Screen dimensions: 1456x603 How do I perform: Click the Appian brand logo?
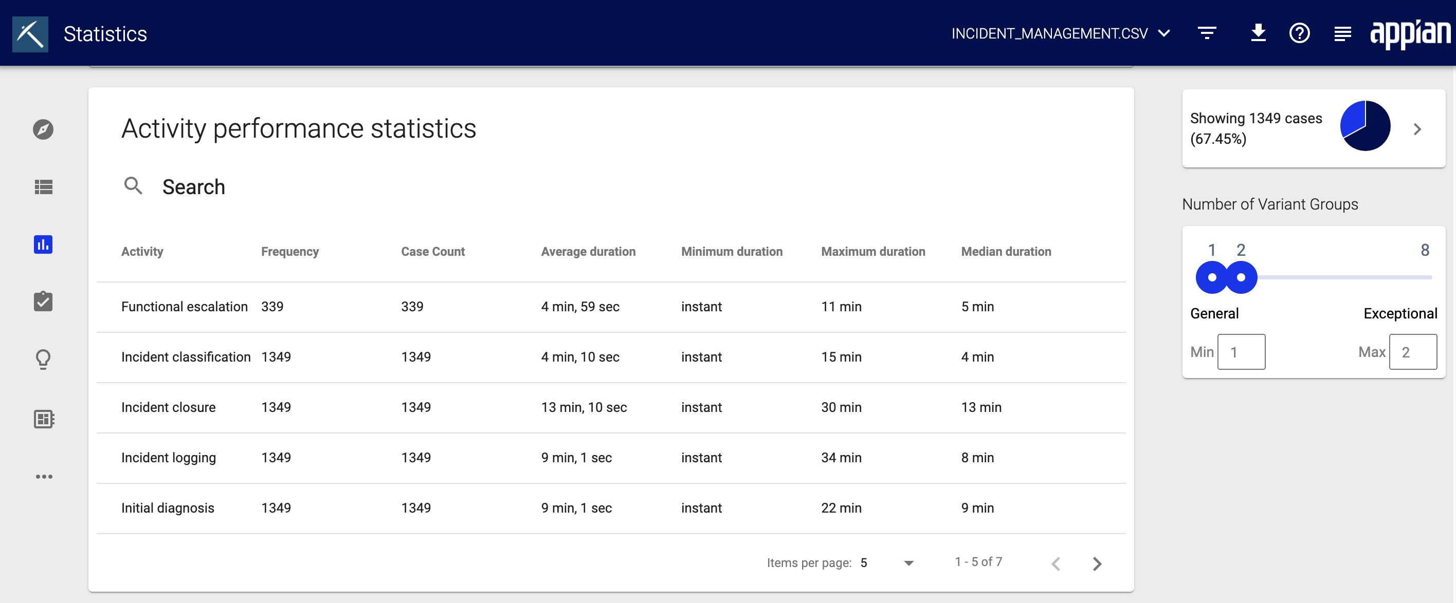point(1410,33)
